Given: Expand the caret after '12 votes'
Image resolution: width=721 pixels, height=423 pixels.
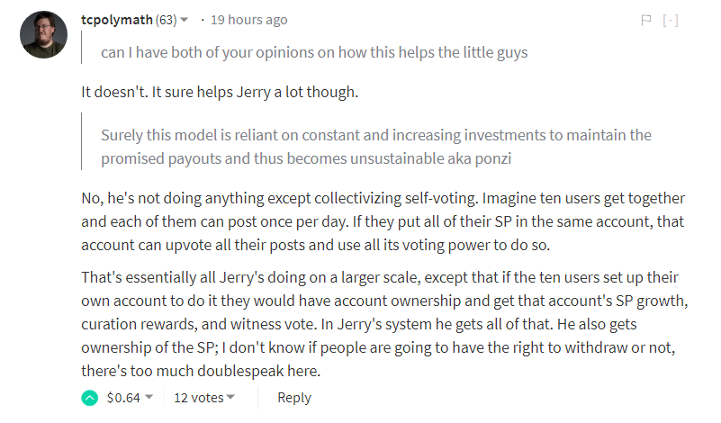Looking at the screenshot, I should tap(230, 397).
